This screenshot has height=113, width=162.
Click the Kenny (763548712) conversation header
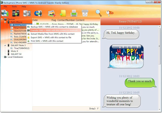pyautogui.click(x=130, y=21)
